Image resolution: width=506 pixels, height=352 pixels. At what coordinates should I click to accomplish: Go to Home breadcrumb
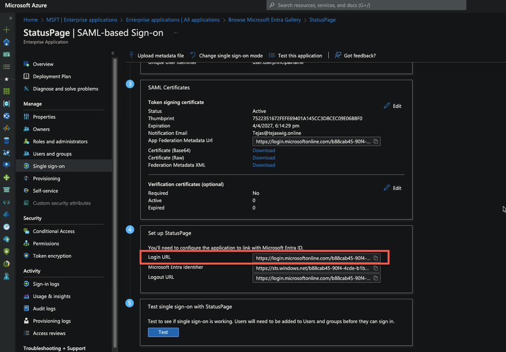click(31, 20)
